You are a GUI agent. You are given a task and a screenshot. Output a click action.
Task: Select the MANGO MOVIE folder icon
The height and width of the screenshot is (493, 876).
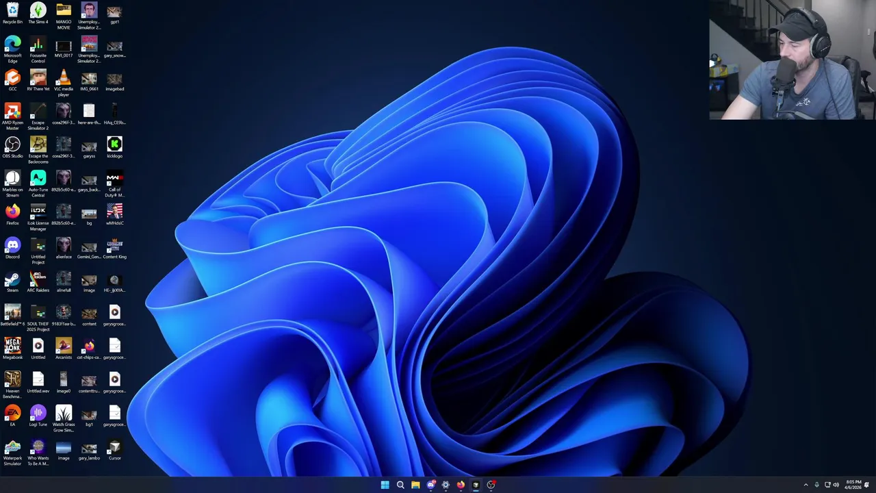pyautogui.click(x=64, y=16)
